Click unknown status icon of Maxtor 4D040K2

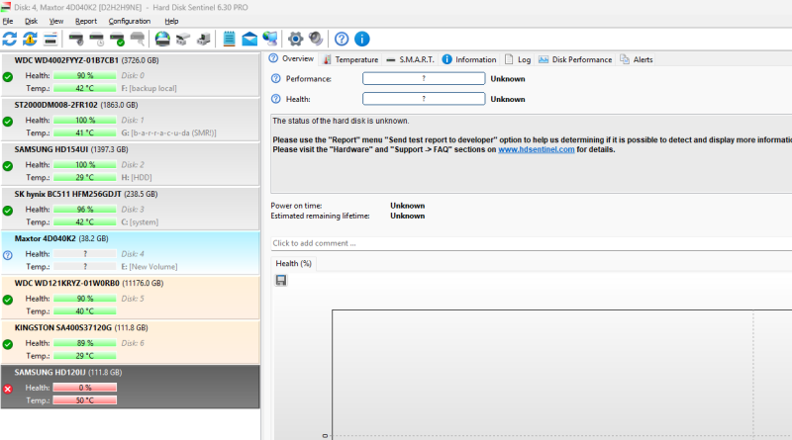(x=8, y=255)
